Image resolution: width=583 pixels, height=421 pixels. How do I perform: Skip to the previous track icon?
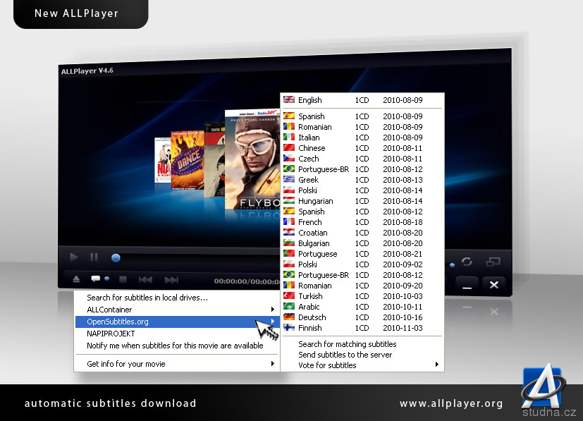145,280
